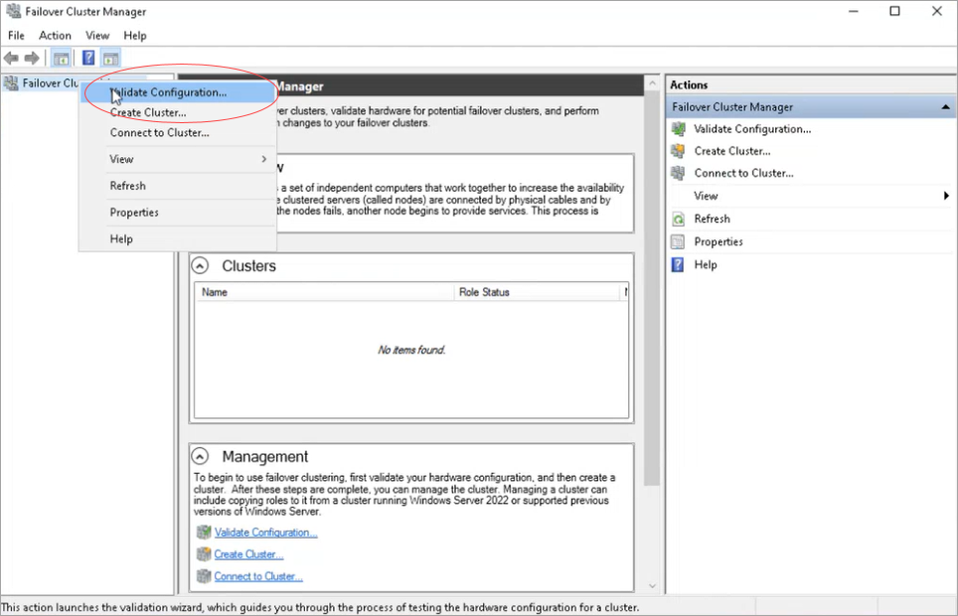This screenshot has width=958, height=616.
Task: Click the Actions pane title
Action: tap(689, 84)
